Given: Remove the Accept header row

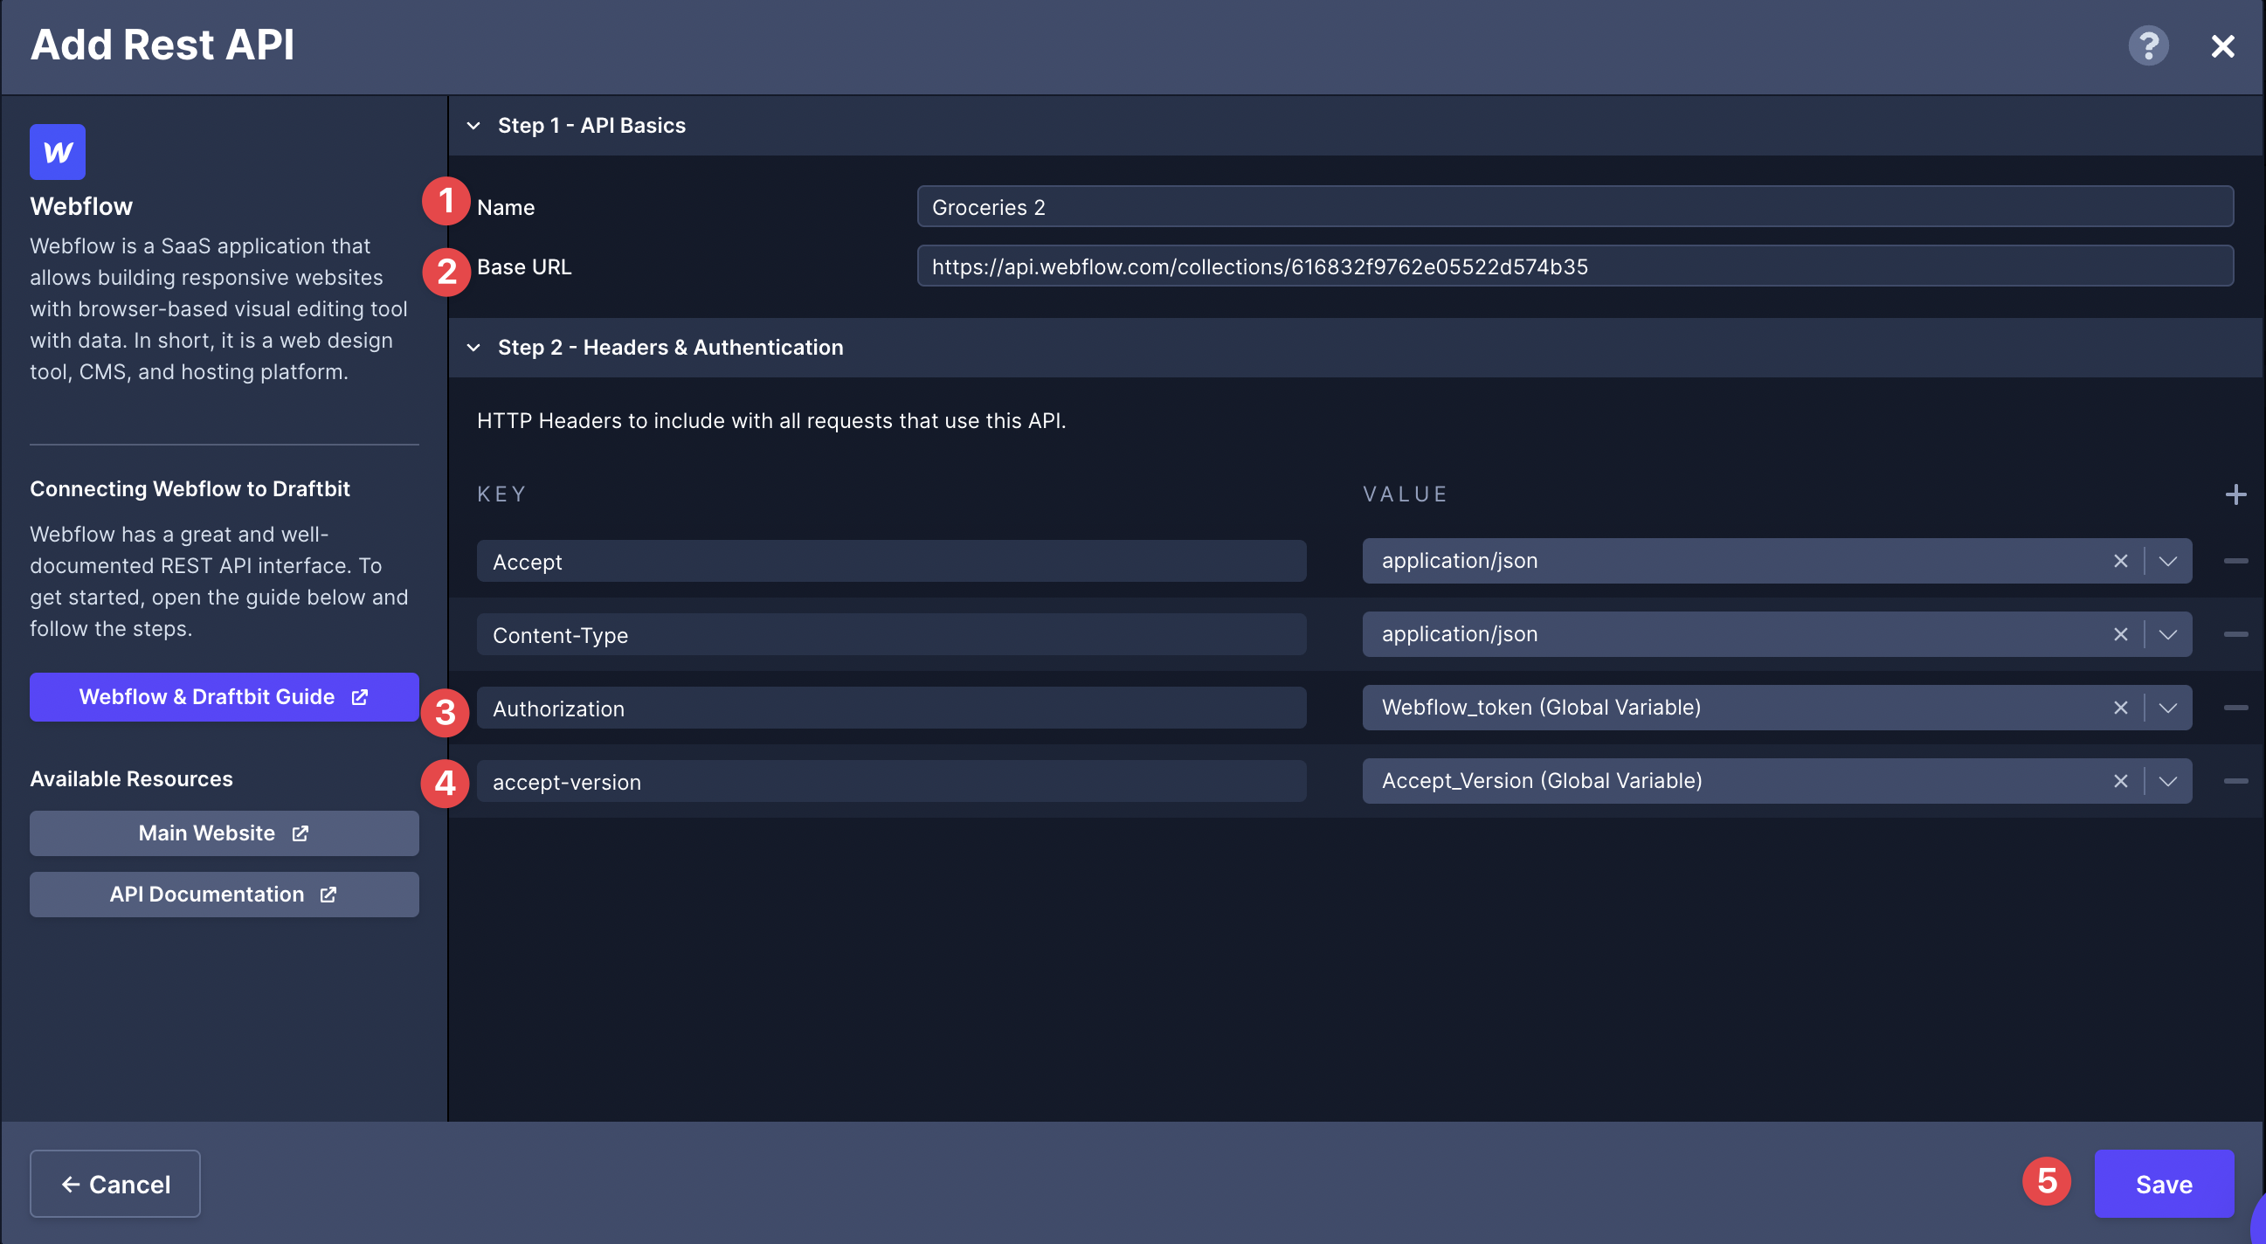Looking at the screenshot, I should point(2235,562).
